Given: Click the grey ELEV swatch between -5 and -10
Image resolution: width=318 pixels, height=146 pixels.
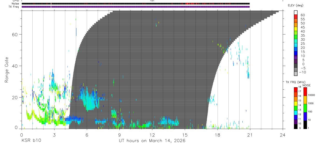Looking at the screenshot, I should click(x=296, y=70).
